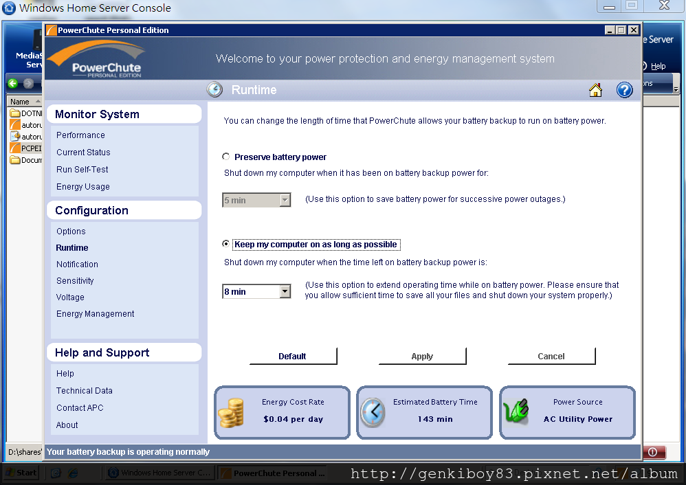Image resolution: width=686 pixels, height=485 pixels.
Task: Click the PCPE file icon in list
Action: (x=15, y=148)
